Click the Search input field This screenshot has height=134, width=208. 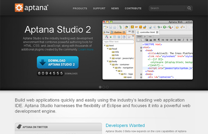point(167,8)
